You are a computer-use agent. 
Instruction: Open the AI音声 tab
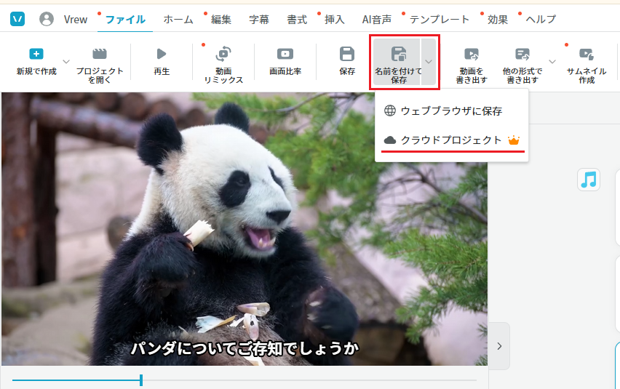pos(377,19)
